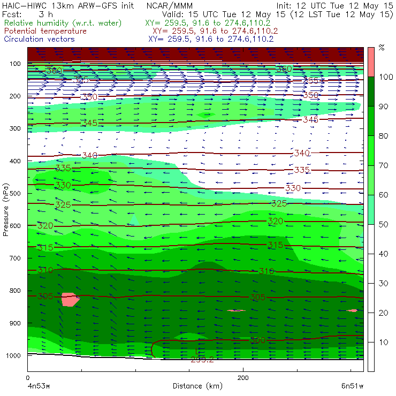Click the colorbar '40' percent label
This screenshot has width=396, height=396.
pos(383,254)
